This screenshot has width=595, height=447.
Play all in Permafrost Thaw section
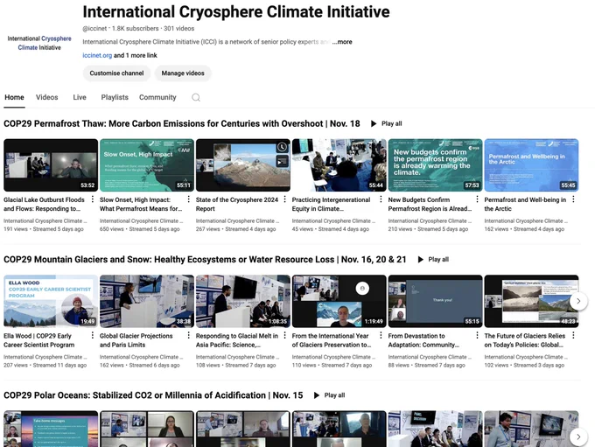click(x=386, y=123)
